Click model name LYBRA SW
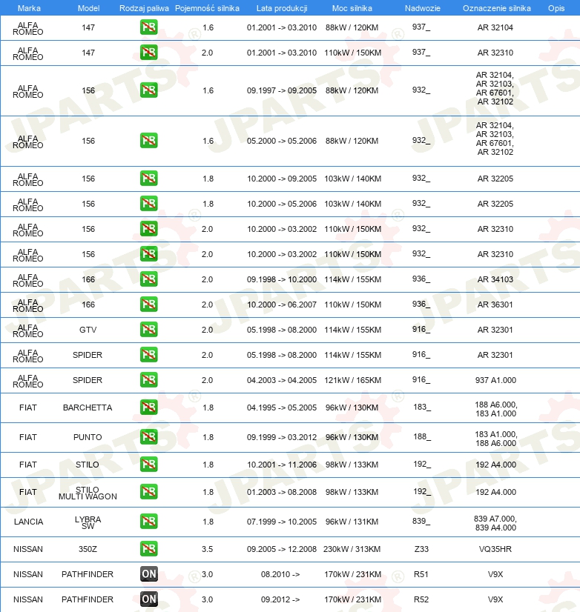This screenshot has height=612, width=580. 88,522
